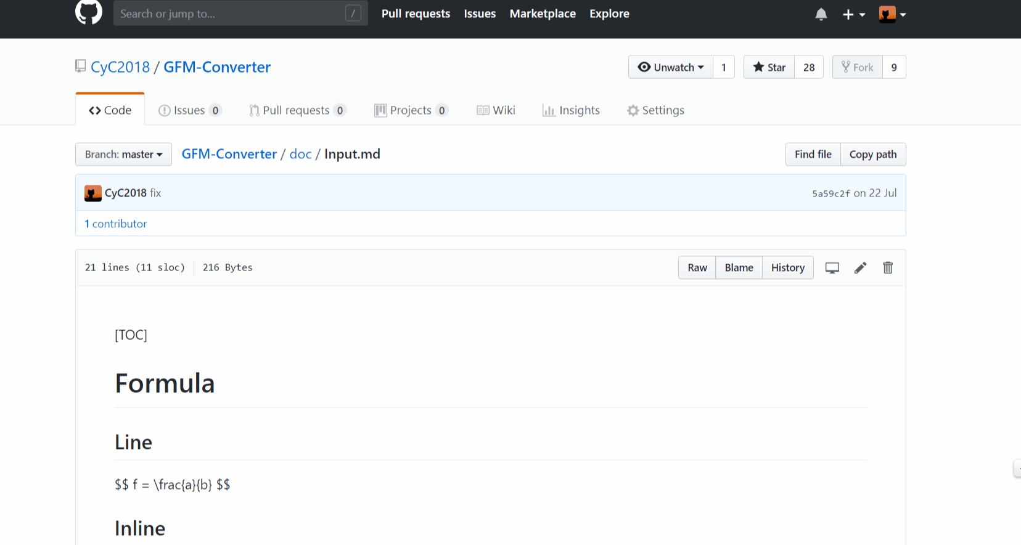Click the notifications bell icon

821,14
